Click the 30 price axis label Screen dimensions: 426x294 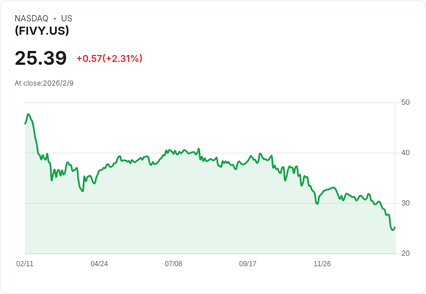(405, 203)
